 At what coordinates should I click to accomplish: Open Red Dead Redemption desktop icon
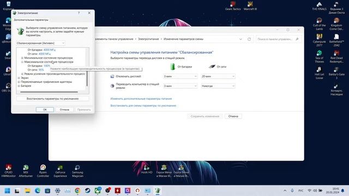click(x=336, y=57)
